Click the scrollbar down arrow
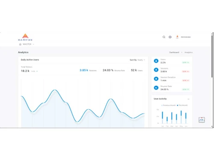 (x=212, y=127)
